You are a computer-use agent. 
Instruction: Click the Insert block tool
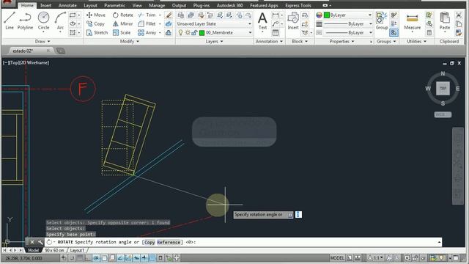click(293, 21)
